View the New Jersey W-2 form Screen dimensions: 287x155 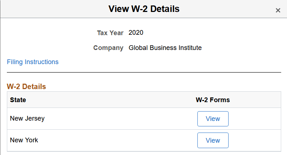213,119
